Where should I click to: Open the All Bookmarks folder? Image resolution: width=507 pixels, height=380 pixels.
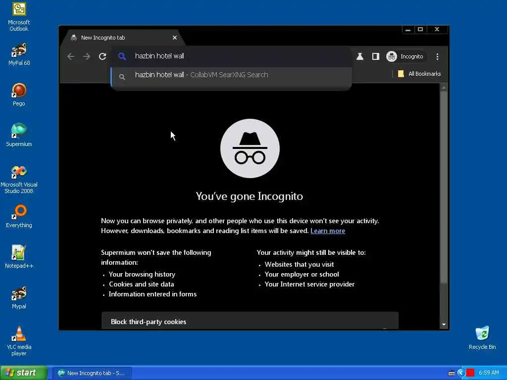(419, 74)
